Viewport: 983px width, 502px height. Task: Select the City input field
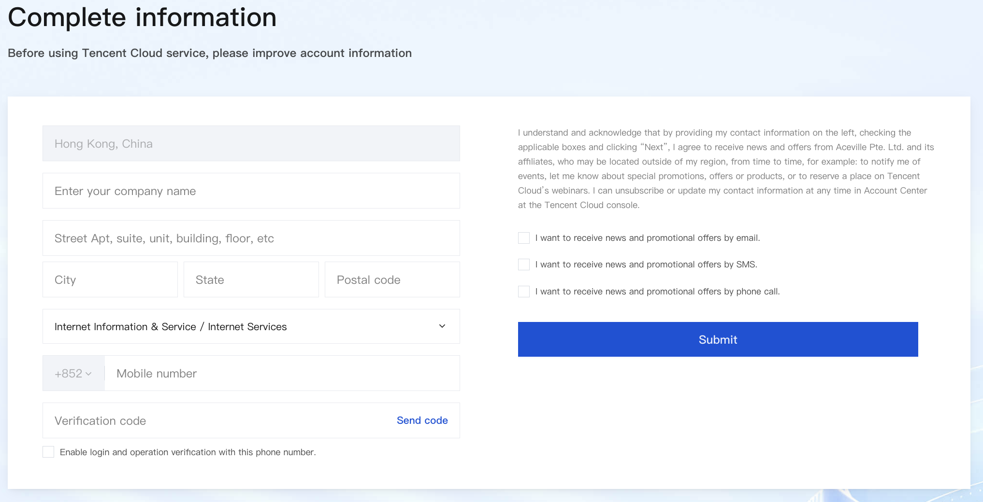(x=110, y=279)
